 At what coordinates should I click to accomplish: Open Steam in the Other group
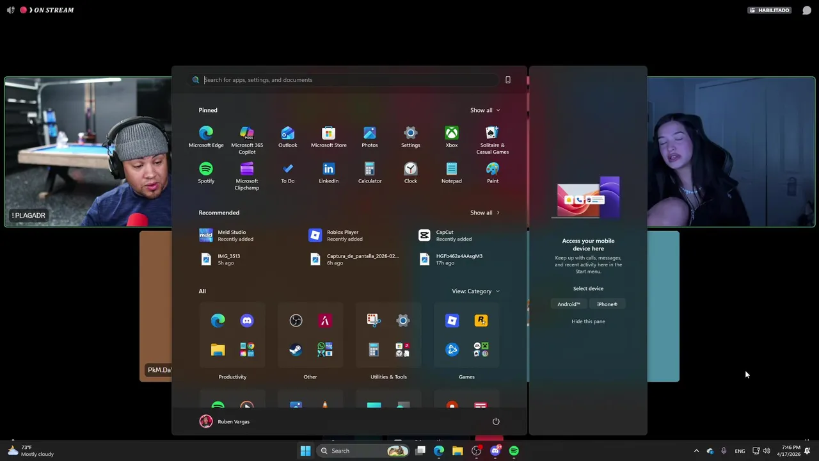[x=296, y=350]
